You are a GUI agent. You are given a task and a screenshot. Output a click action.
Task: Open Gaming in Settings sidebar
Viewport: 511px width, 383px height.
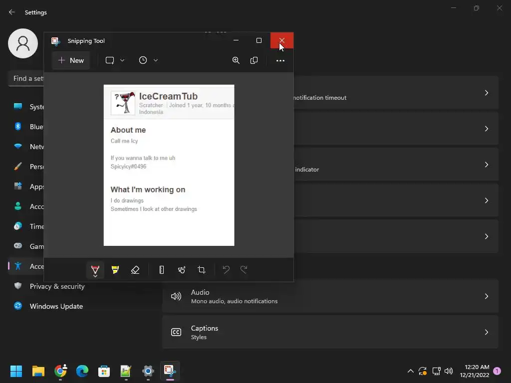pos(28,246)
